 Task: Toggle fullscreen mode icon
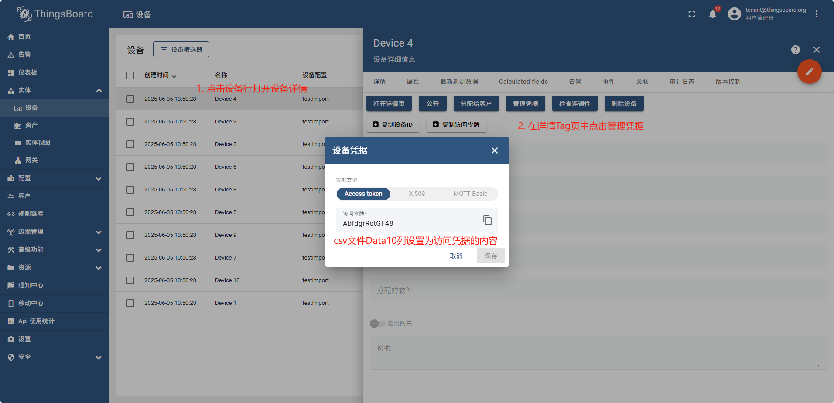pyautogui.click(x=692, y=14)
